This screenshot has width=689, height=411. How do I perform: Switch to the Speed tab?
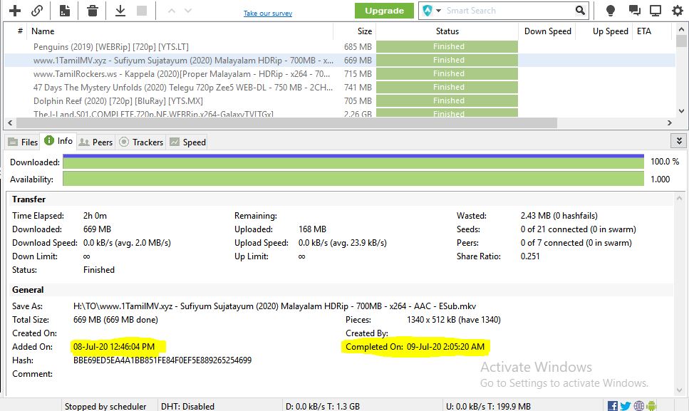(187, 142)
